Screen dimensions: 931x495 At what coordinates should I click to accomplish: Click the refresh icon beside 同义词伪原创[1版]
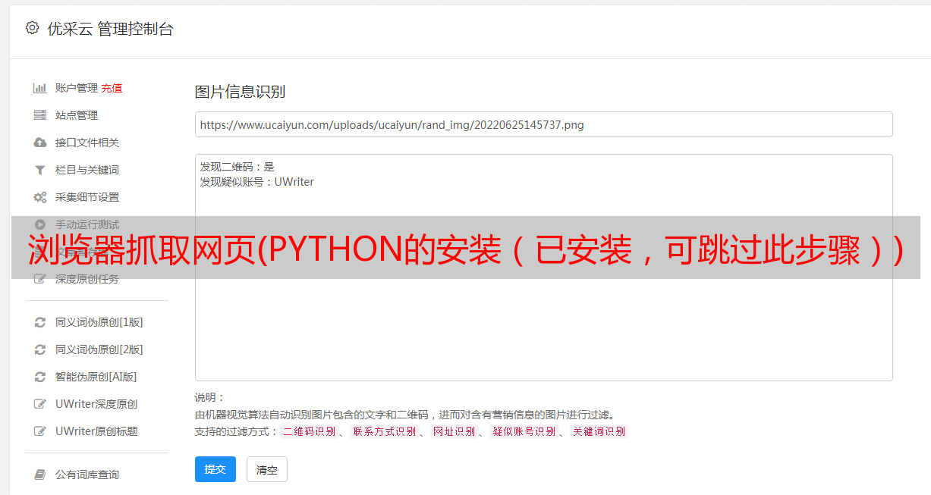40,322
